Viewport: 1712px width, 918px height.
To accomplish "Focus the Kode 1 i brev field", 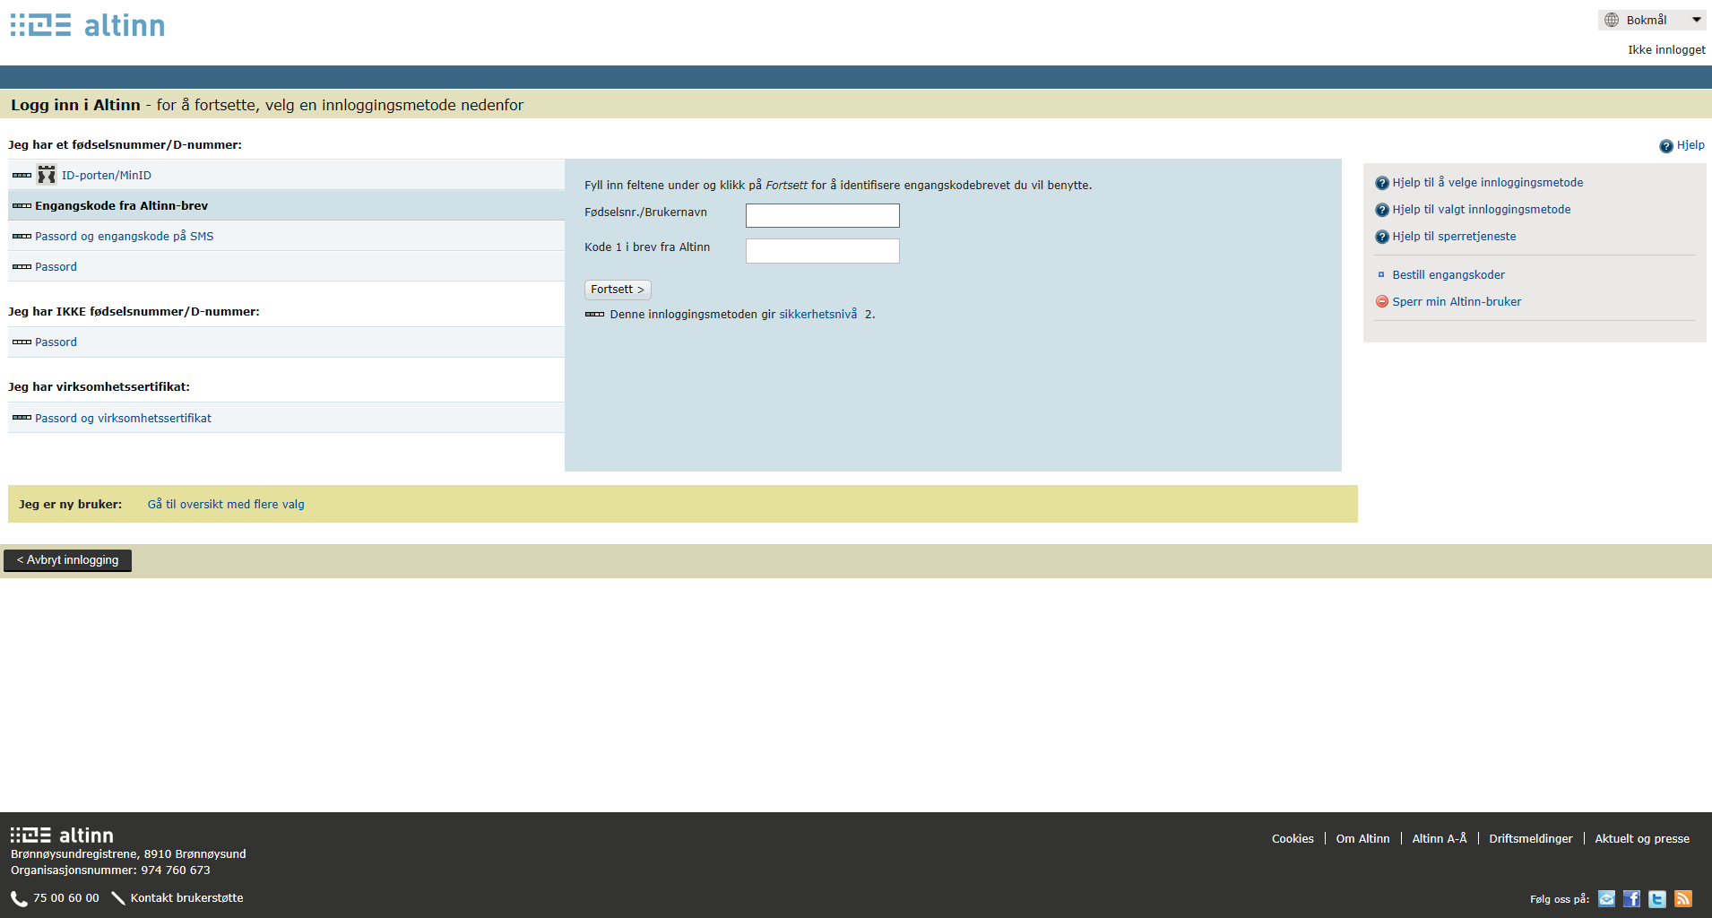I will pyautogui.click(x=822, y=250).
